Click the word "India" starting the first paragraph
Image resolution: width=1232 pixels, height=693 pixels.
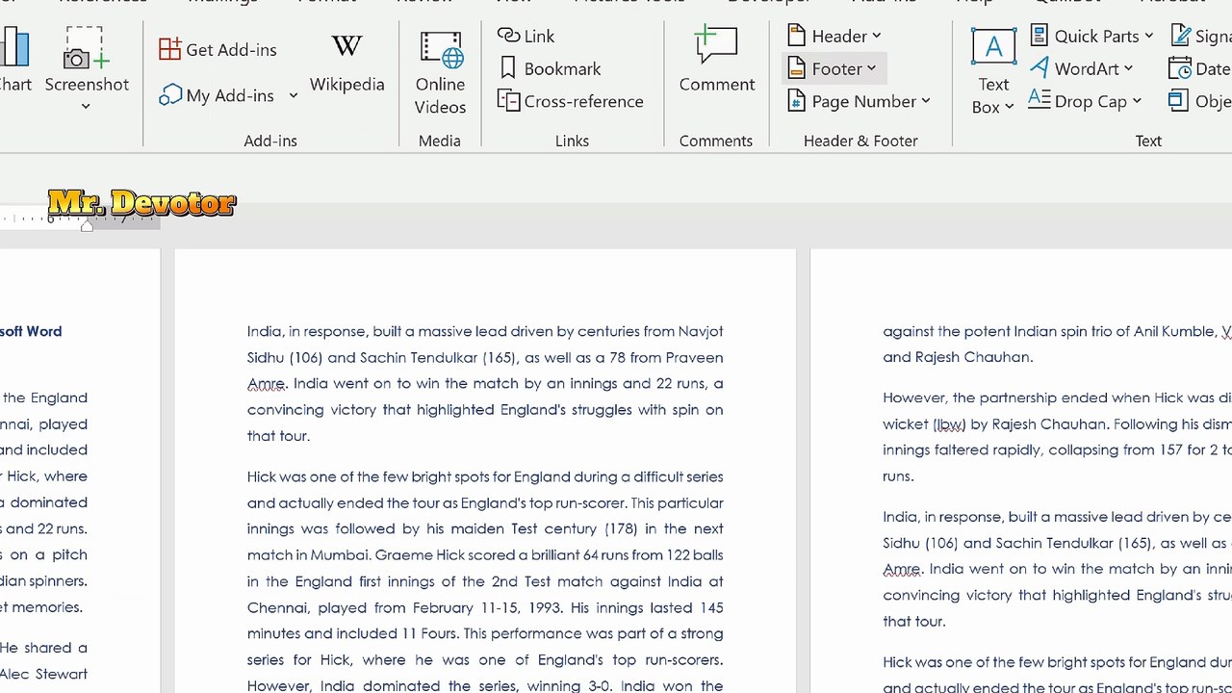(265, 331)
